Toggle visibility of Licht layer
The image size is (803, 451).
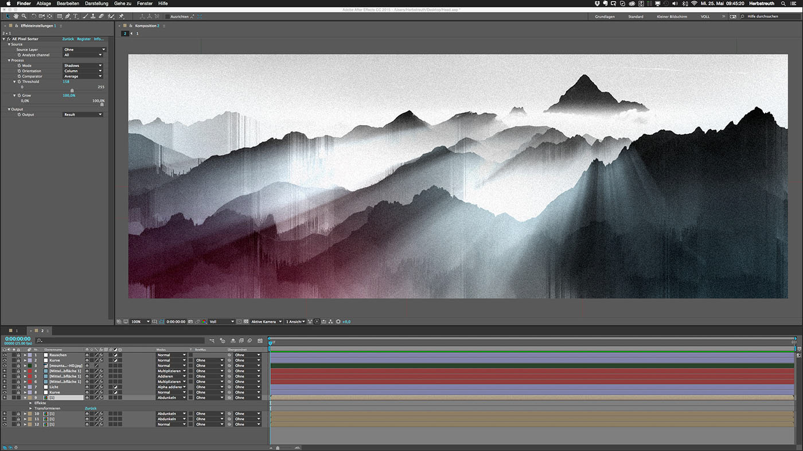(x=5, y=387)
